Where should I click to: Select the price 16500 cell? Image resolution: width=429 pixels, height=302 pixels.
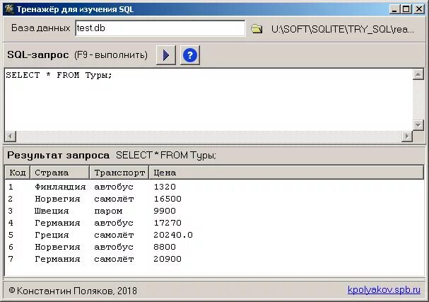point(168,199)
